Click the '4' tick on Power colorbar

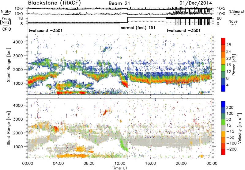click(x=227, y=85)
